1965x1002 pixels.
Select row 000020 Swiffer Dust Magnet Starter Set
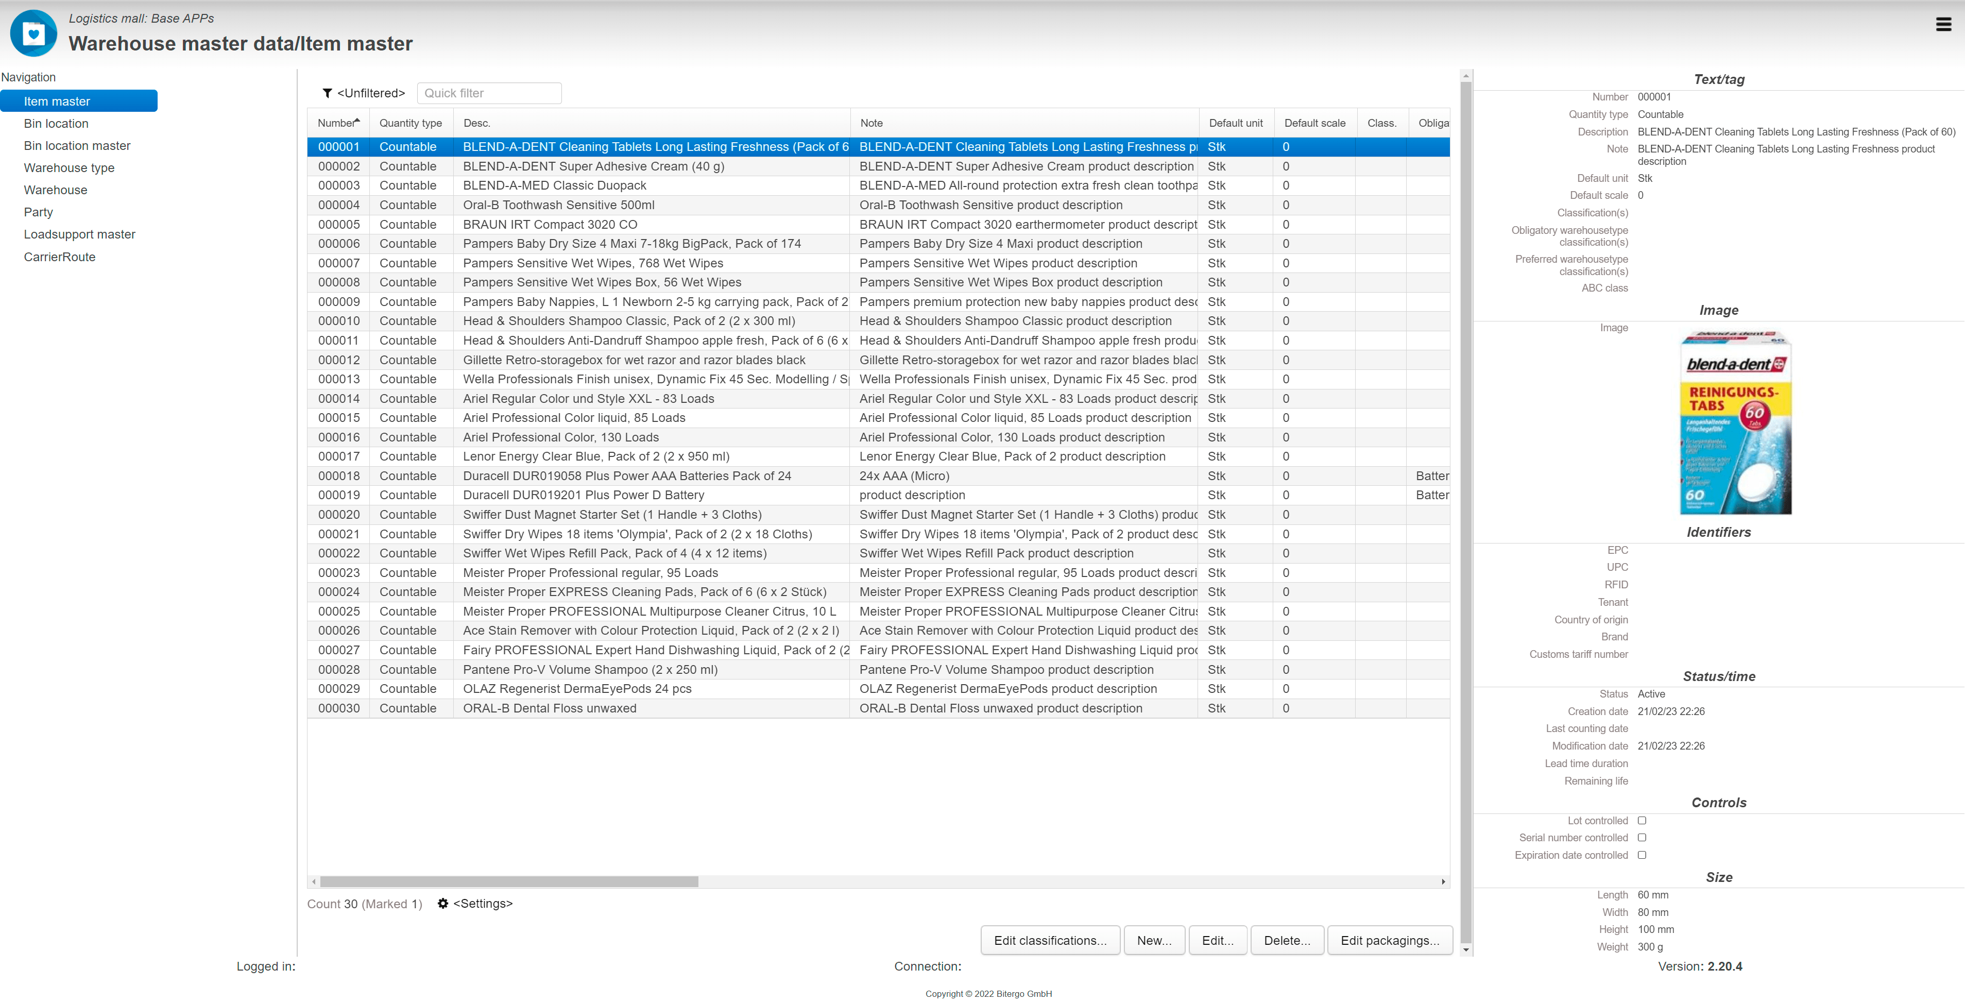click(x=878, y=514)
